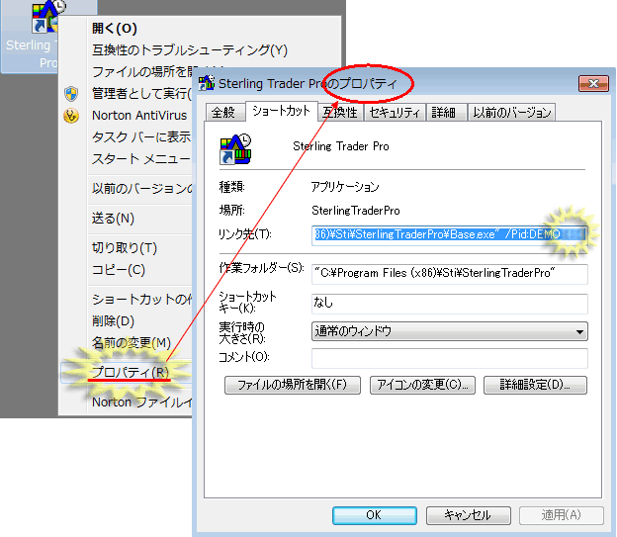Image resolution: width=617 pixels, height=537 pixels.
Task: Choose 管理者として実行 in the context menu
Action: [141, 94]
